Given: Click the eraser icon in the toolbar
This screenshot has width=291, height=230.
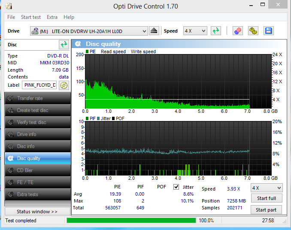Looking at the screenshot, I should (237, 31).
